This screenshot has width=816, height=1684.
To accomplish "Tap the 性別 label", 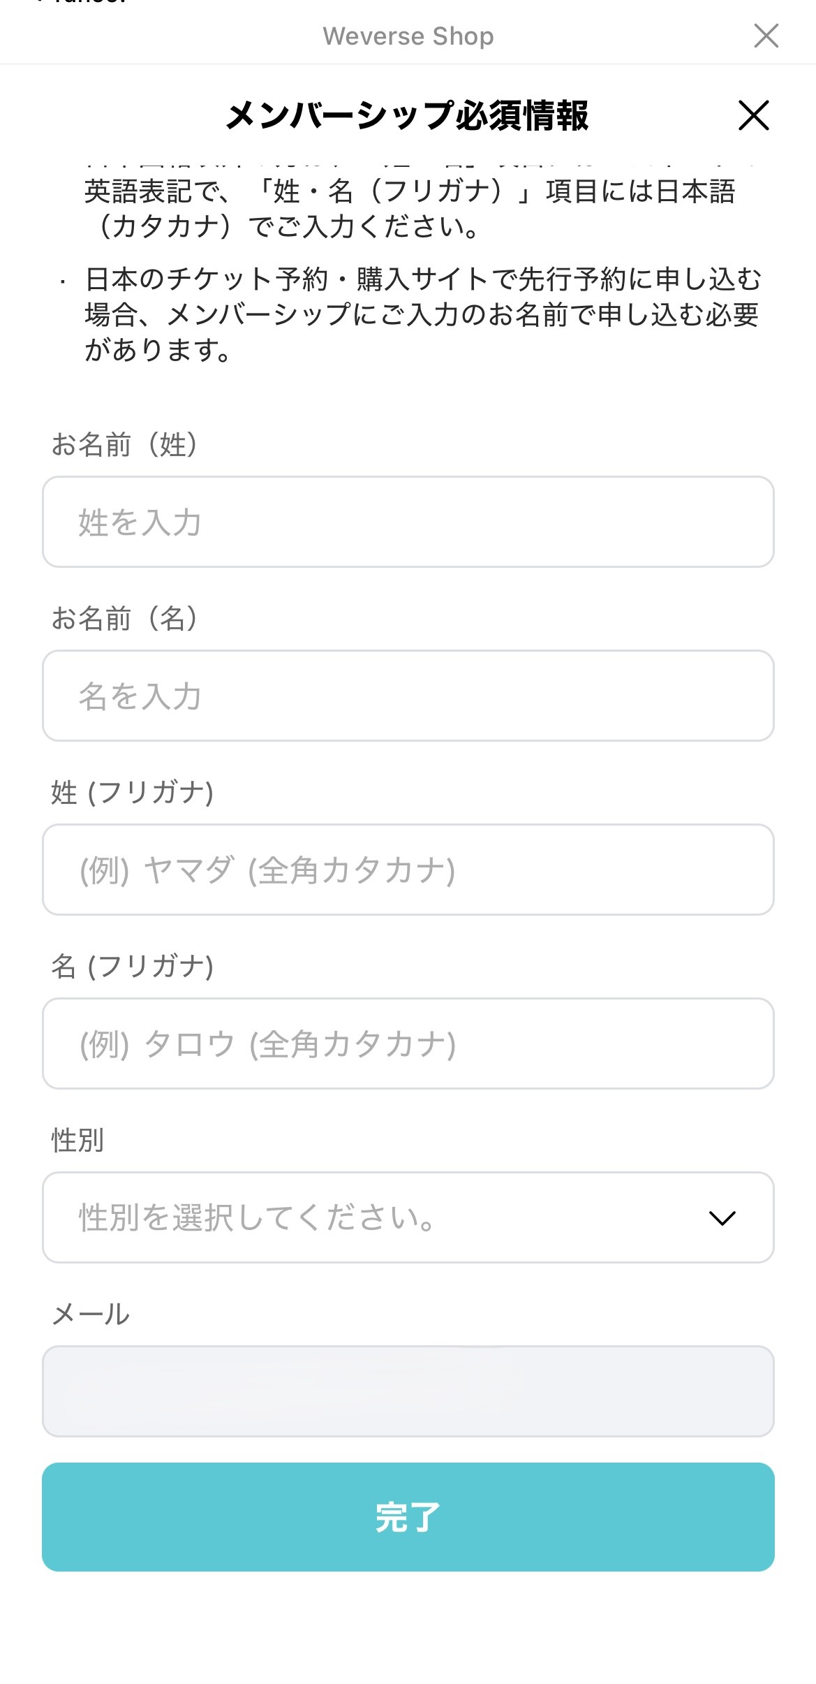I will point(77,1141).
